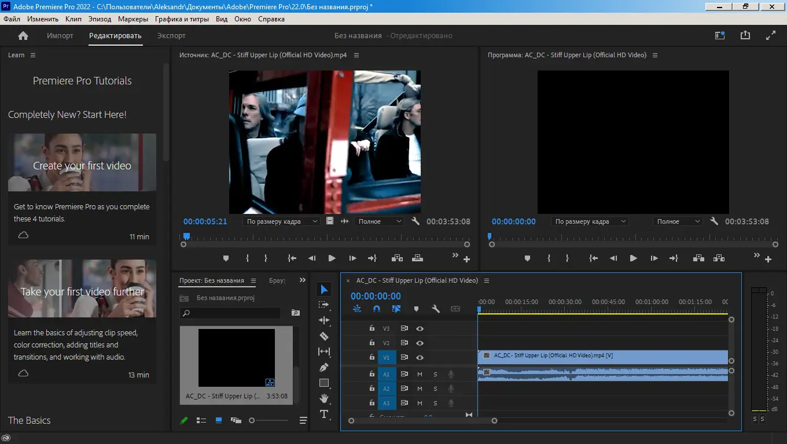Open the zoom level dropdown showing Полное
The height and width of the screenshot is (444, 787).
379,221
